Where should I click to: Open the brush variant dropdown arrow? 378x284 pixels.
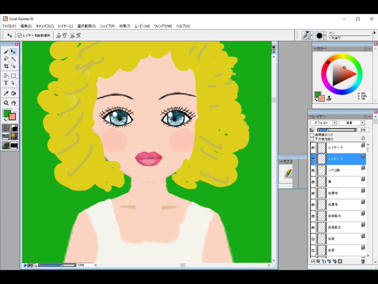(325, 35)
